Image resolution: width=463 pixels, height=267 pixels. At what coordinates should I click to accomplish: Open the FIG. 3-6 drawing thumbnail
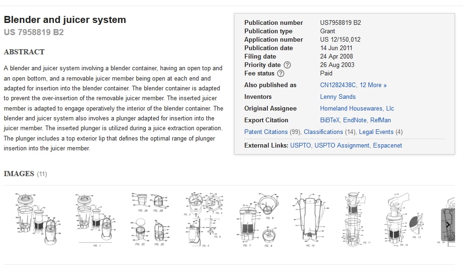click(204, 219)
